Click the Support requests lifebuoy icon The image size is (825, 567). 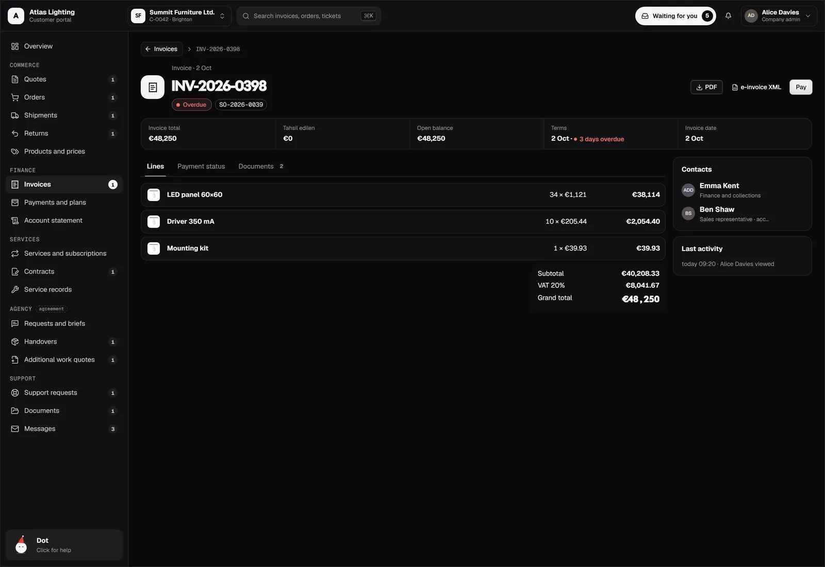15,393
